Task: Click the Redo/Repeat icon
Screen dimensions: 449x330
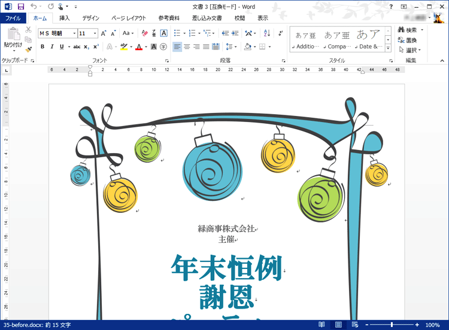Action: point(51,7)
